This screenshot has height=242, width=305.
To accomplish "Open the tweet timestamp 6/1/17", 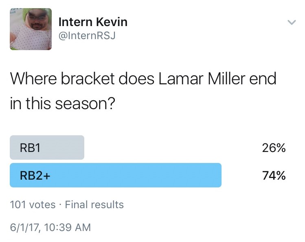I will pyautogui.click(x=25, y=227).
